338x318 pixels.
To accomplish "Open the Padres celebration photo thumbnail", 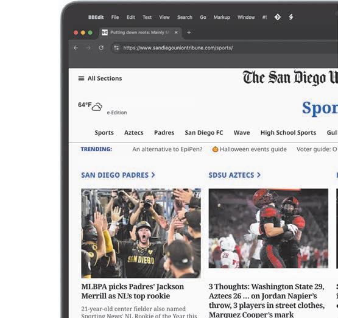I will 141,233.
